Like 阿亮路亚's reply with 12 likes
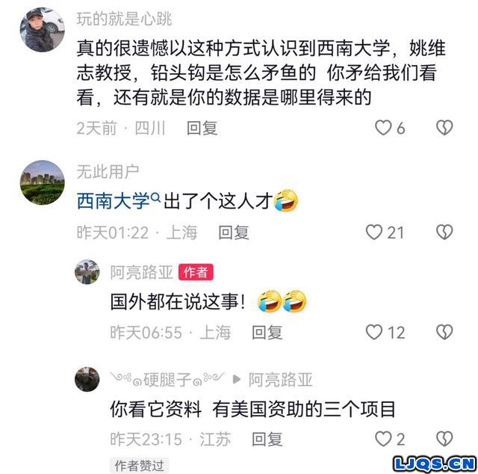 pyautogui.click(x=374, y=332)
